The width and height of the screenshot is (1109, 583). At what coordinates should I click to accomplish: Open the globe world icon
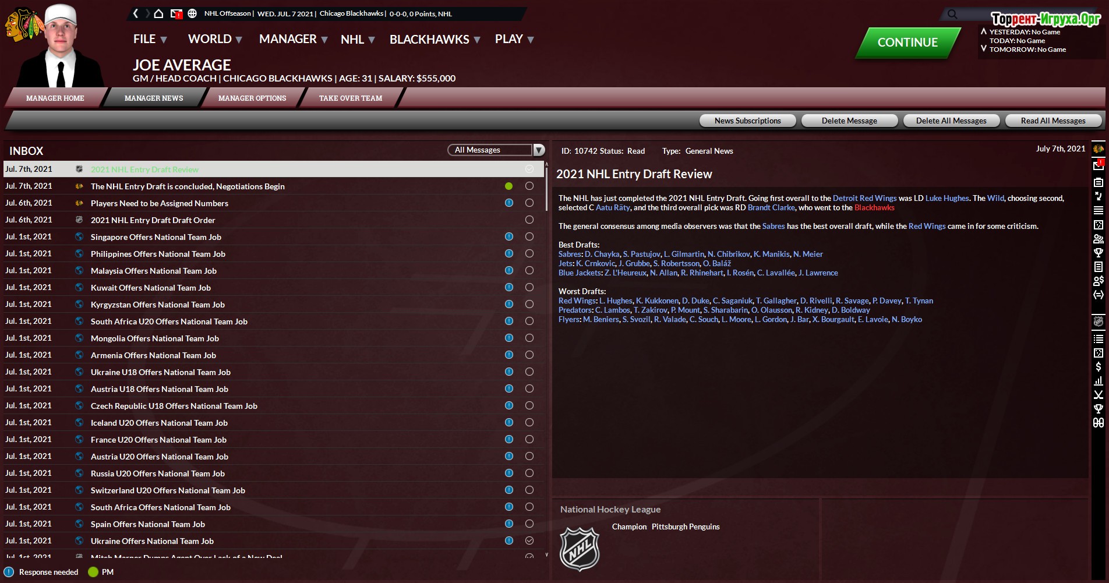click(x=192, y=13)
